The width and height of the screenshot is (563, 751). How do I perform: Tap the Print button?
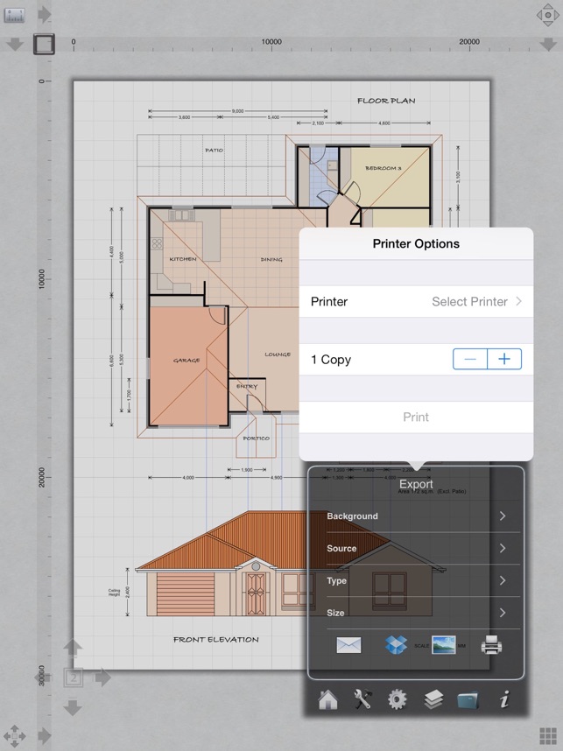point(416,418)
